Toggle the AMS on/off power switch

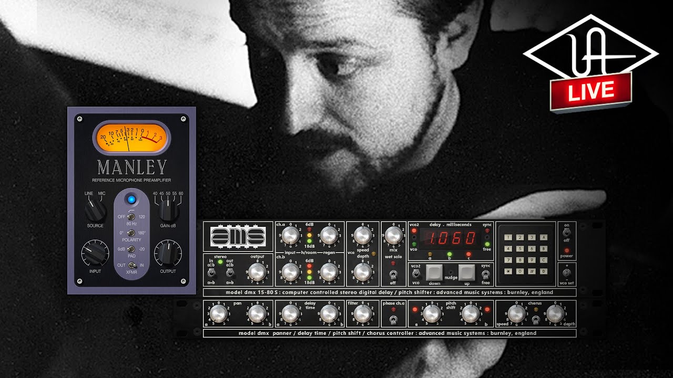tap(567, 233)
